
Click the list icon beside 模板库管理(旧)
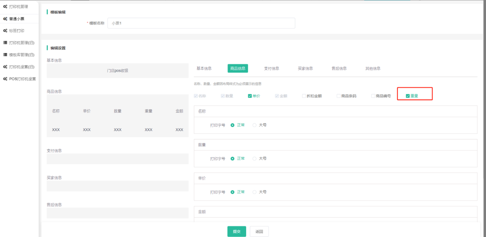tap(5, 55)
